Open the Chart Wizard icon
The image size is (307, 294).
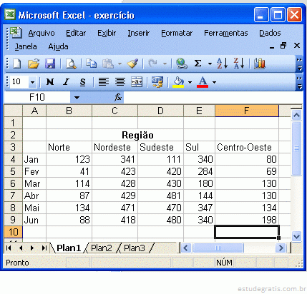pos(260,64)
